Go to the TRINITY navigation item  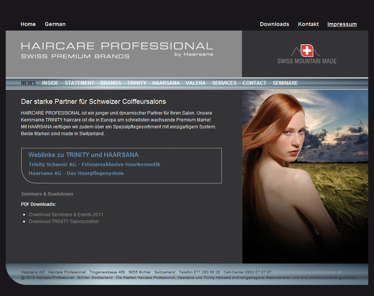[x=137, y=83]
